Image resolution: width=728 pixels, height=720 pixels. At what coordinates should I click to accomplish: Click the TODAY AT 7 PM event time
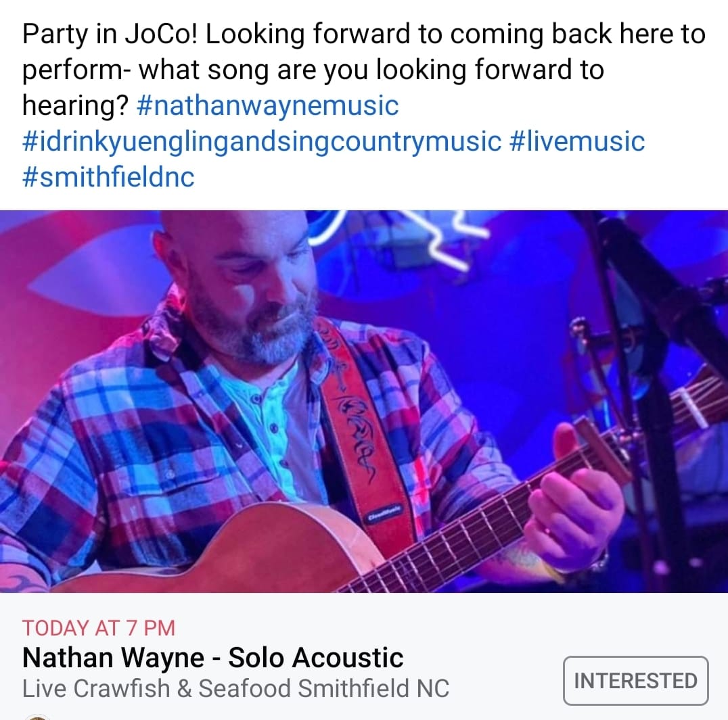tap(98, 628)
